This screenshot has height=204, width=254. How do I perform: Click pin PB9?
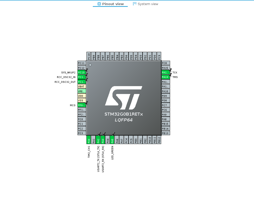point(93,56)
